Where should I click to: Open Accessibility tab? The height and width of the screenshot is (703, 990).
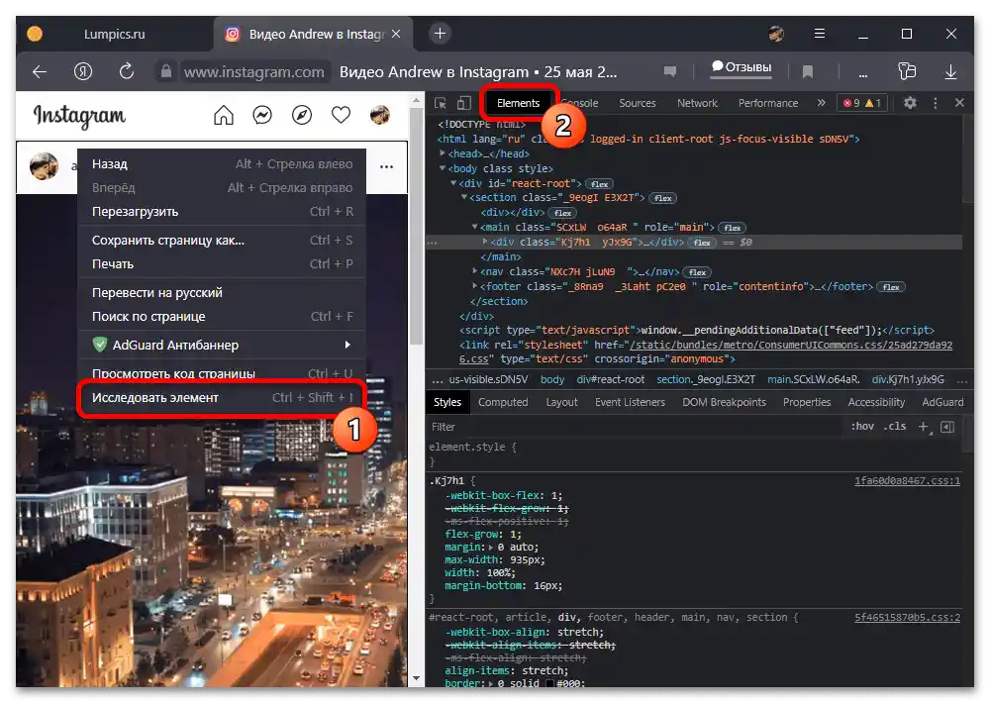pos(876,402)
